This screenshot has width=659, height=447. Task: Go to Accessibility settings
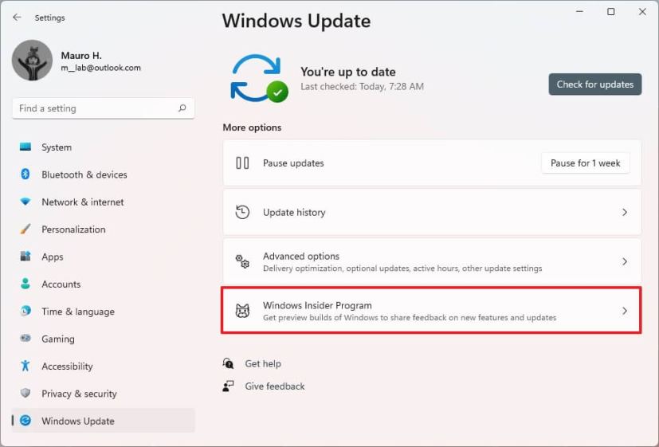[104, 366]
